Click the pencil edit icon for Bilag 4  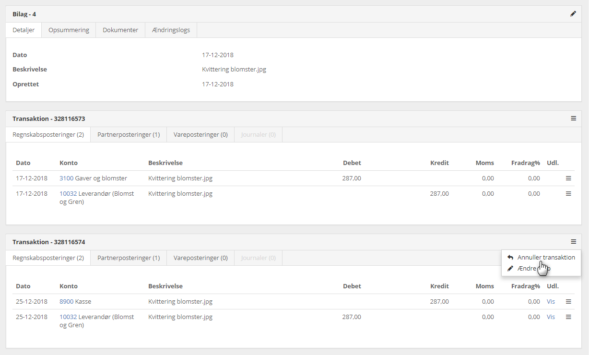click(573, 14)
